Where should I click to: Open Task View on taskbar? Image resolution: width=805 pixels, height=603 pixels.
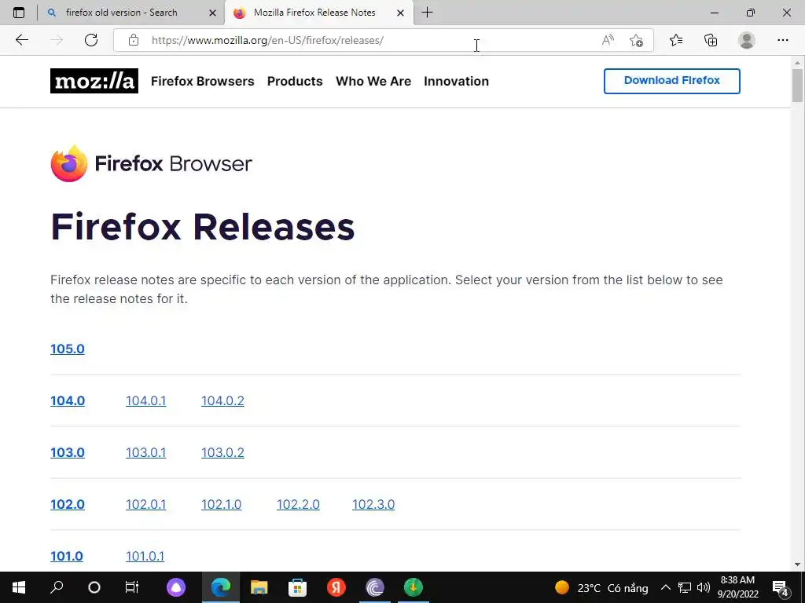pos(132,587)
